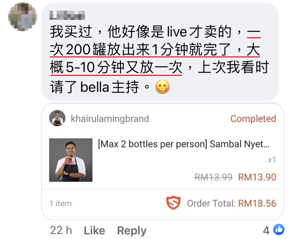Click the blue thumbs-up reaction icon

tap(279, 229)
